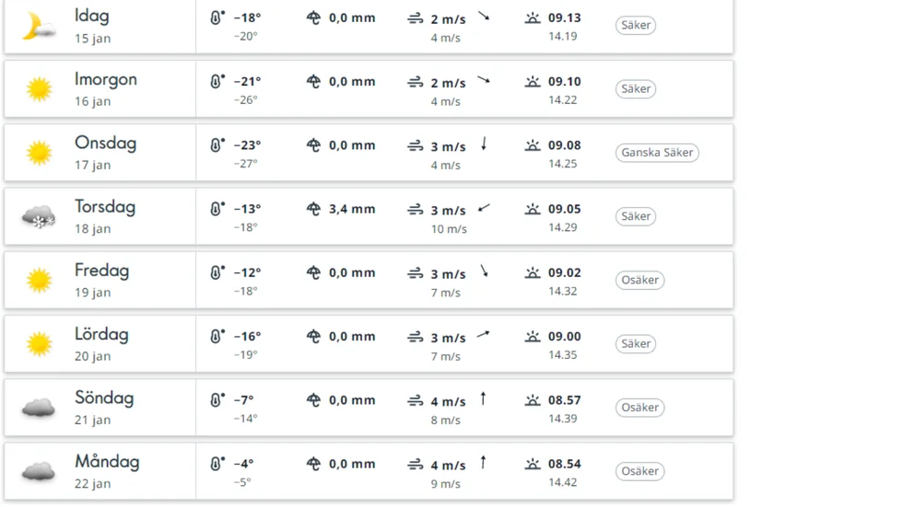Click the wind direction arrow in Måndag row
Viewport: 903px width, 507px height.
tap(483, 462)
